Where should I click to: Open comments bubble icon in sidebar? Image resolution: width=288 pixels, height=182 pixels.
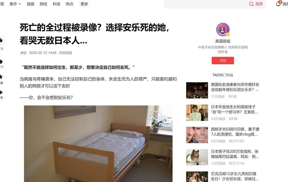coord(1,62)
